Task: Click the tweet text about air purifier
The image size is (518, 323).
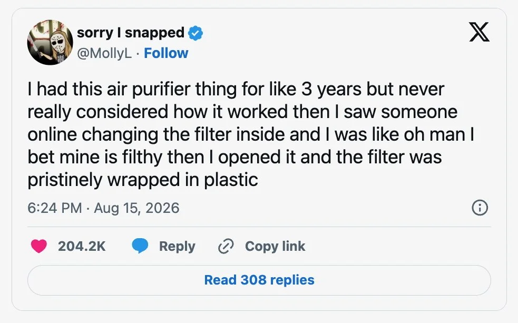Action: 251,134
